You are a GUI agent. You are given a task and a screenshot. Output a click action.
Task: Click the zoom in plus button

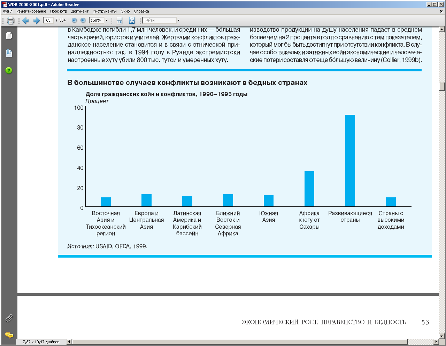click(x=83, y=20)
